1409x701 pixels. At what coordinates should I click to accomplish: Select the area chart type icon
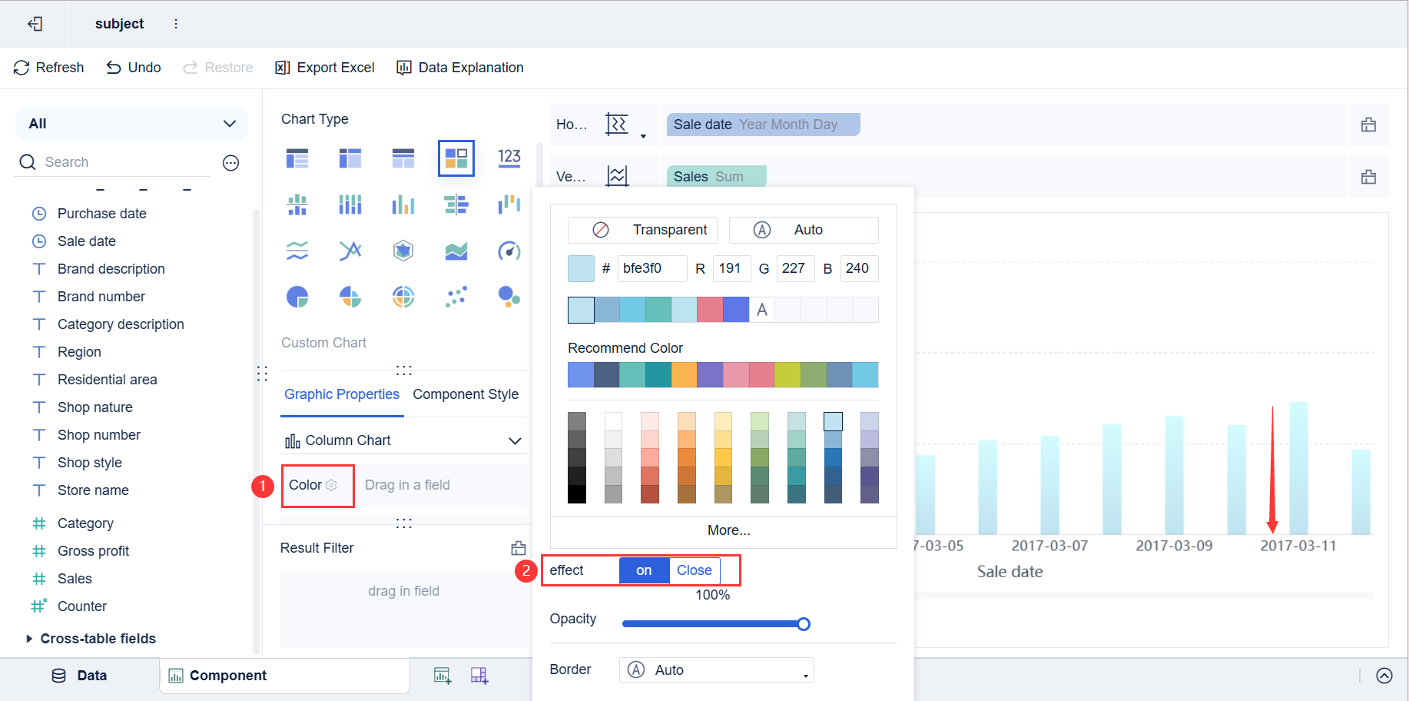click(x=456, y=250)
